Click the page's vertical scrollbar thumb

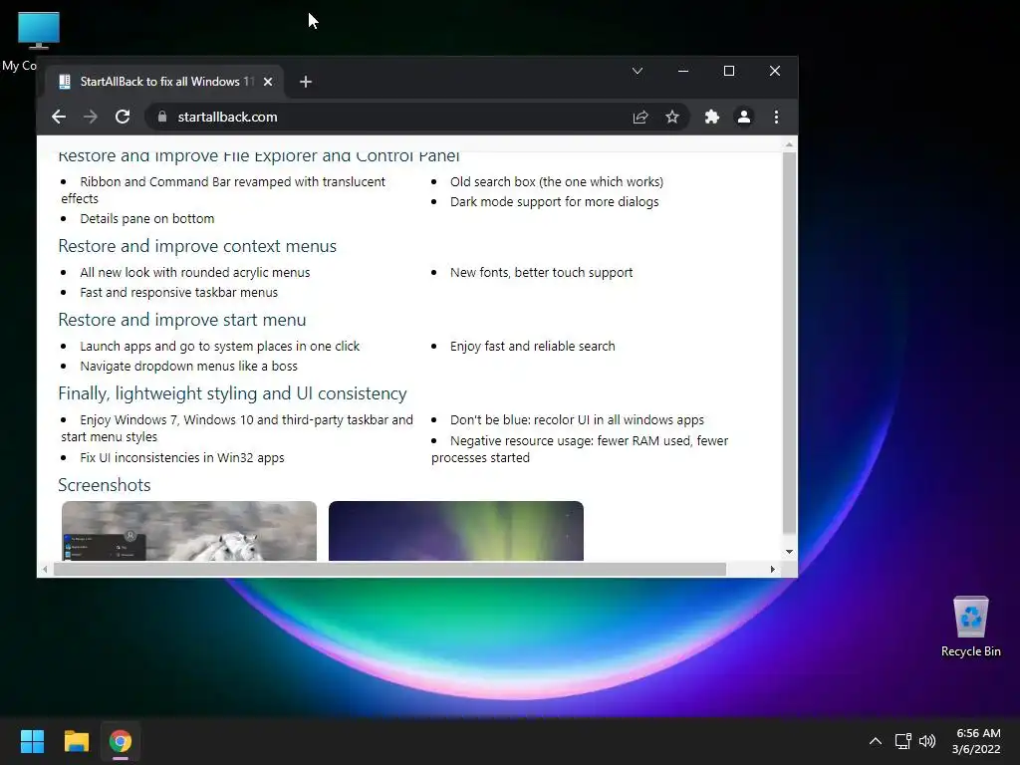point(789,343)
